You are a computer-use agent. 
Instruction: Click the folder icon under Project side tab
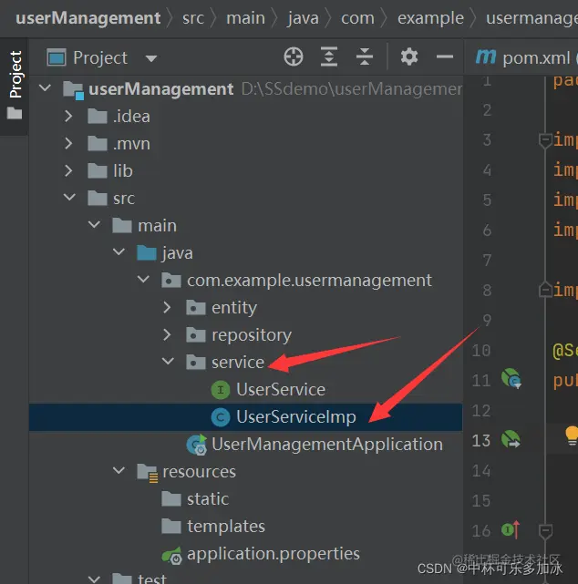click(15, 113)
